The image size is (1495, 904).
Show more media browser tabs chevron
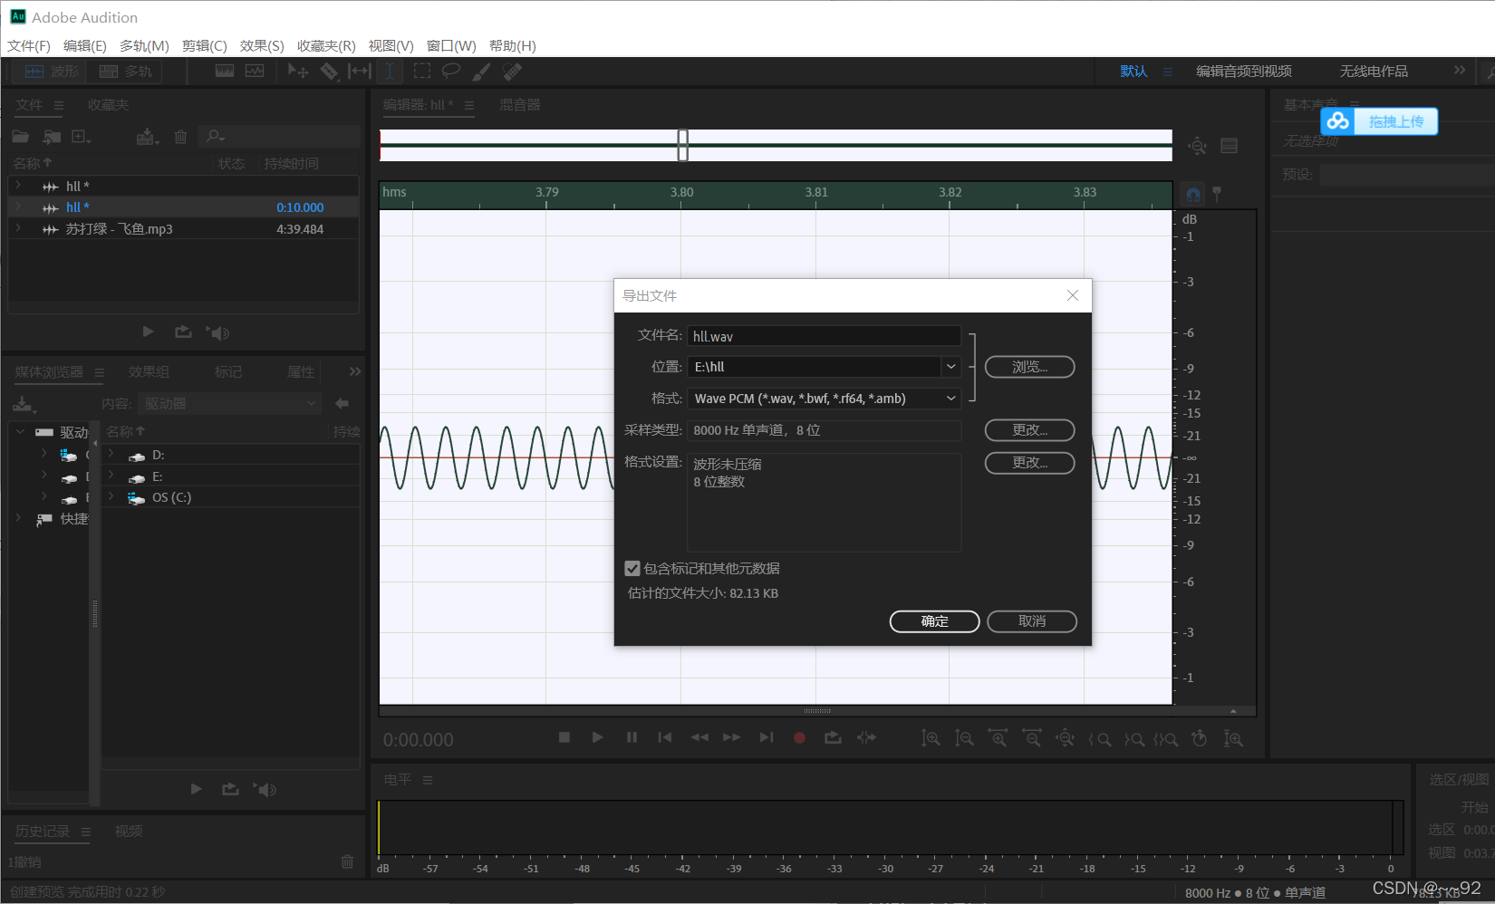coord(355,372)
